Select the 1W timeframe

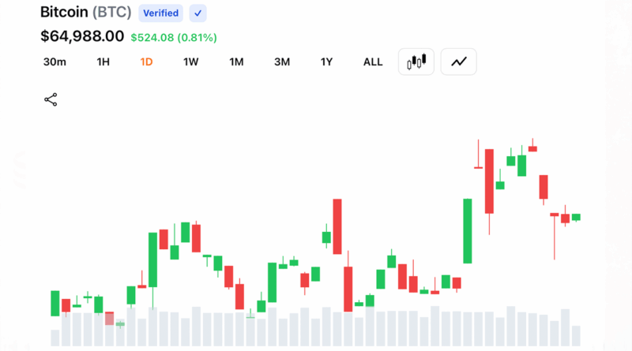[190, 62]
